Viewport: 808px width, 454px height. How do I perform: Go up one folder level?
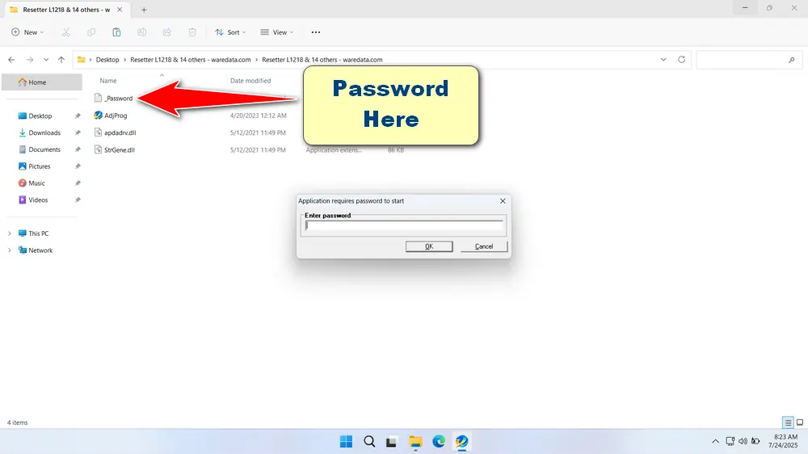61,60
